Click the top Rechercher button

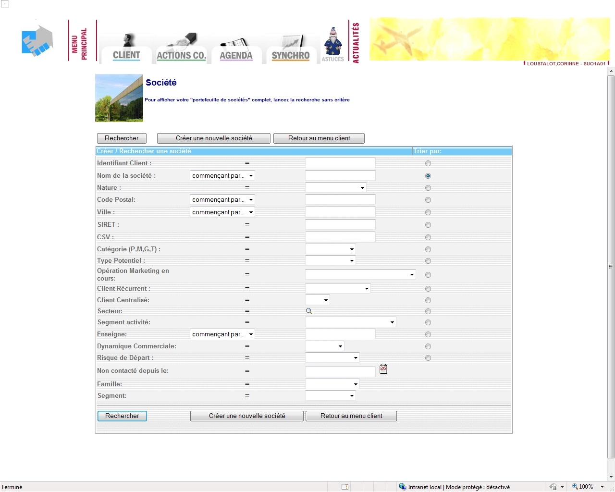point(122,138)
